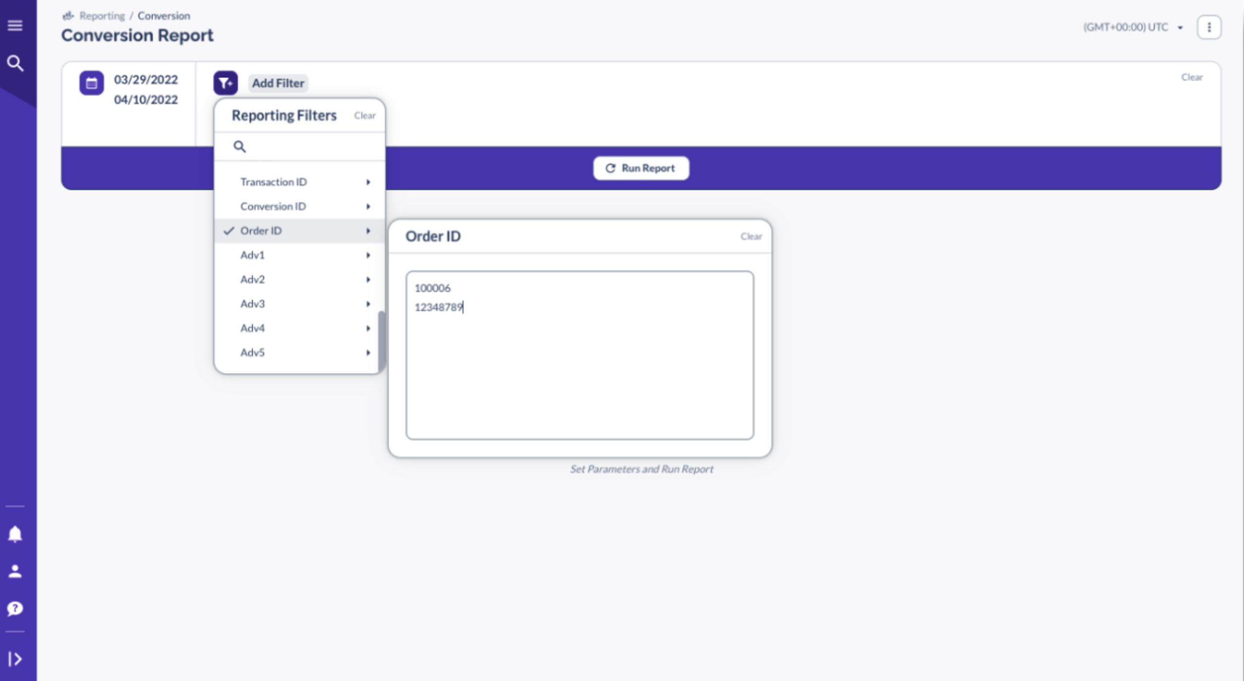Click the calendar date range icon

[92, 83]
